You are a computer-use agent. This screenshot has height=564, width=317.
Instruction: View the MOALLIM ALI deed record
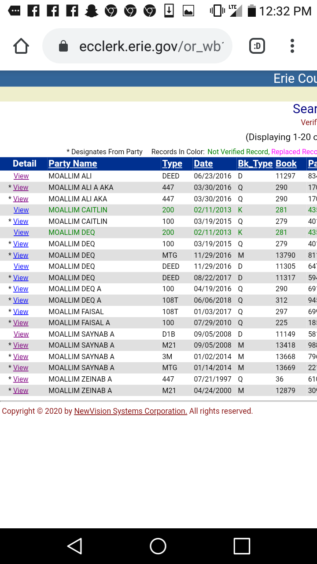click(x=21, y=176)
